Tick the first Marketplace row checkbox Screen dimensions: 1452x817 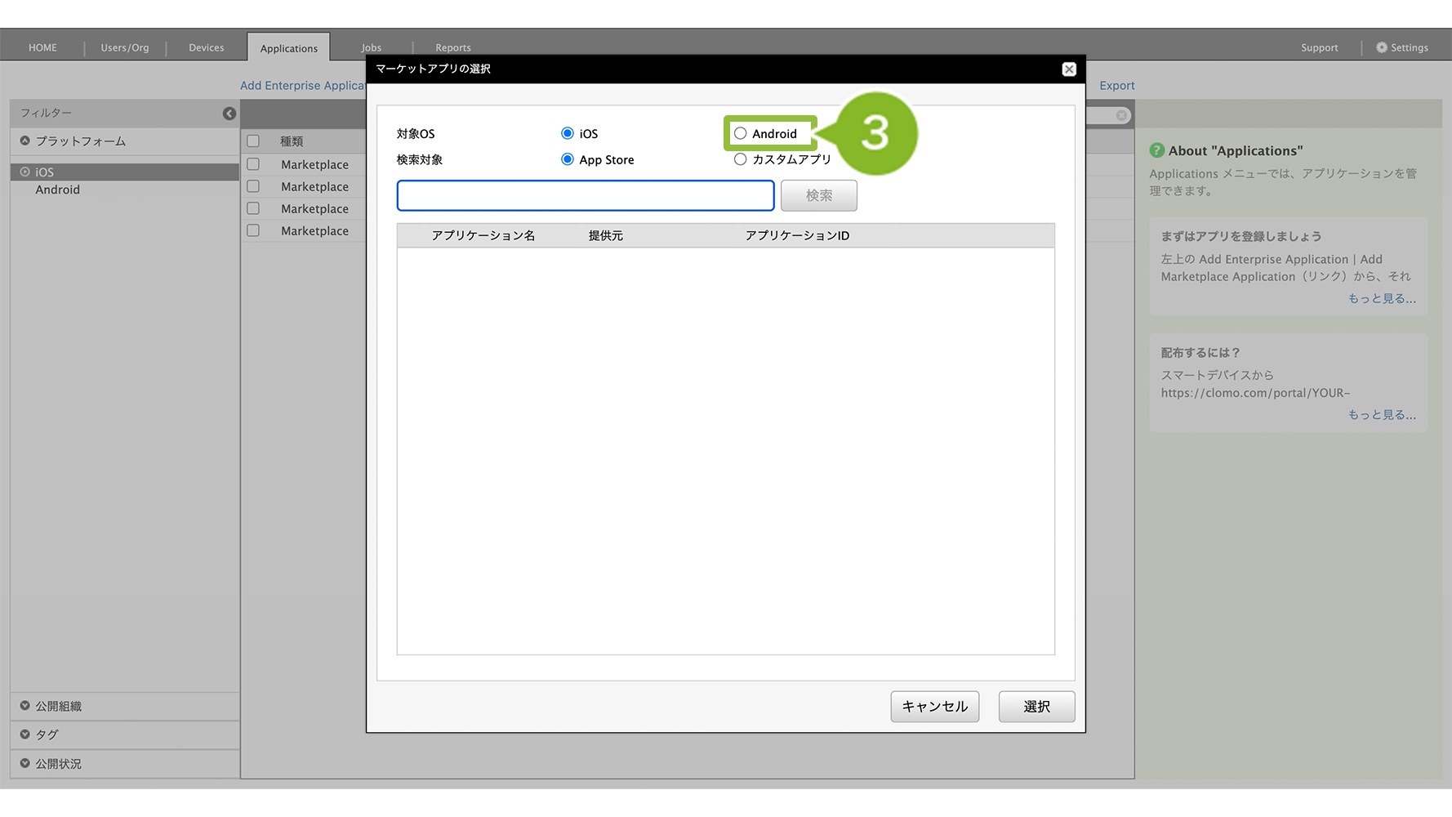pyautogui.click(x=253, y=164)
